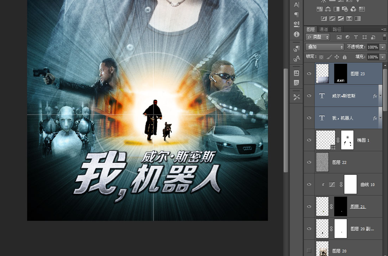Hide the 曲线 10 adjustment layer
The height and width of the screenshot is (256, 388).
tap(309, 184)
